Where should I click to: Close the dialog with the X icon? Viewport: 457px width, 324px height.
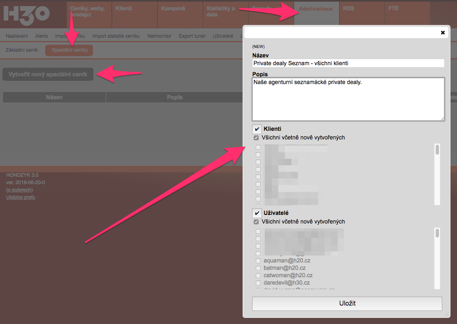pos(443,32)
